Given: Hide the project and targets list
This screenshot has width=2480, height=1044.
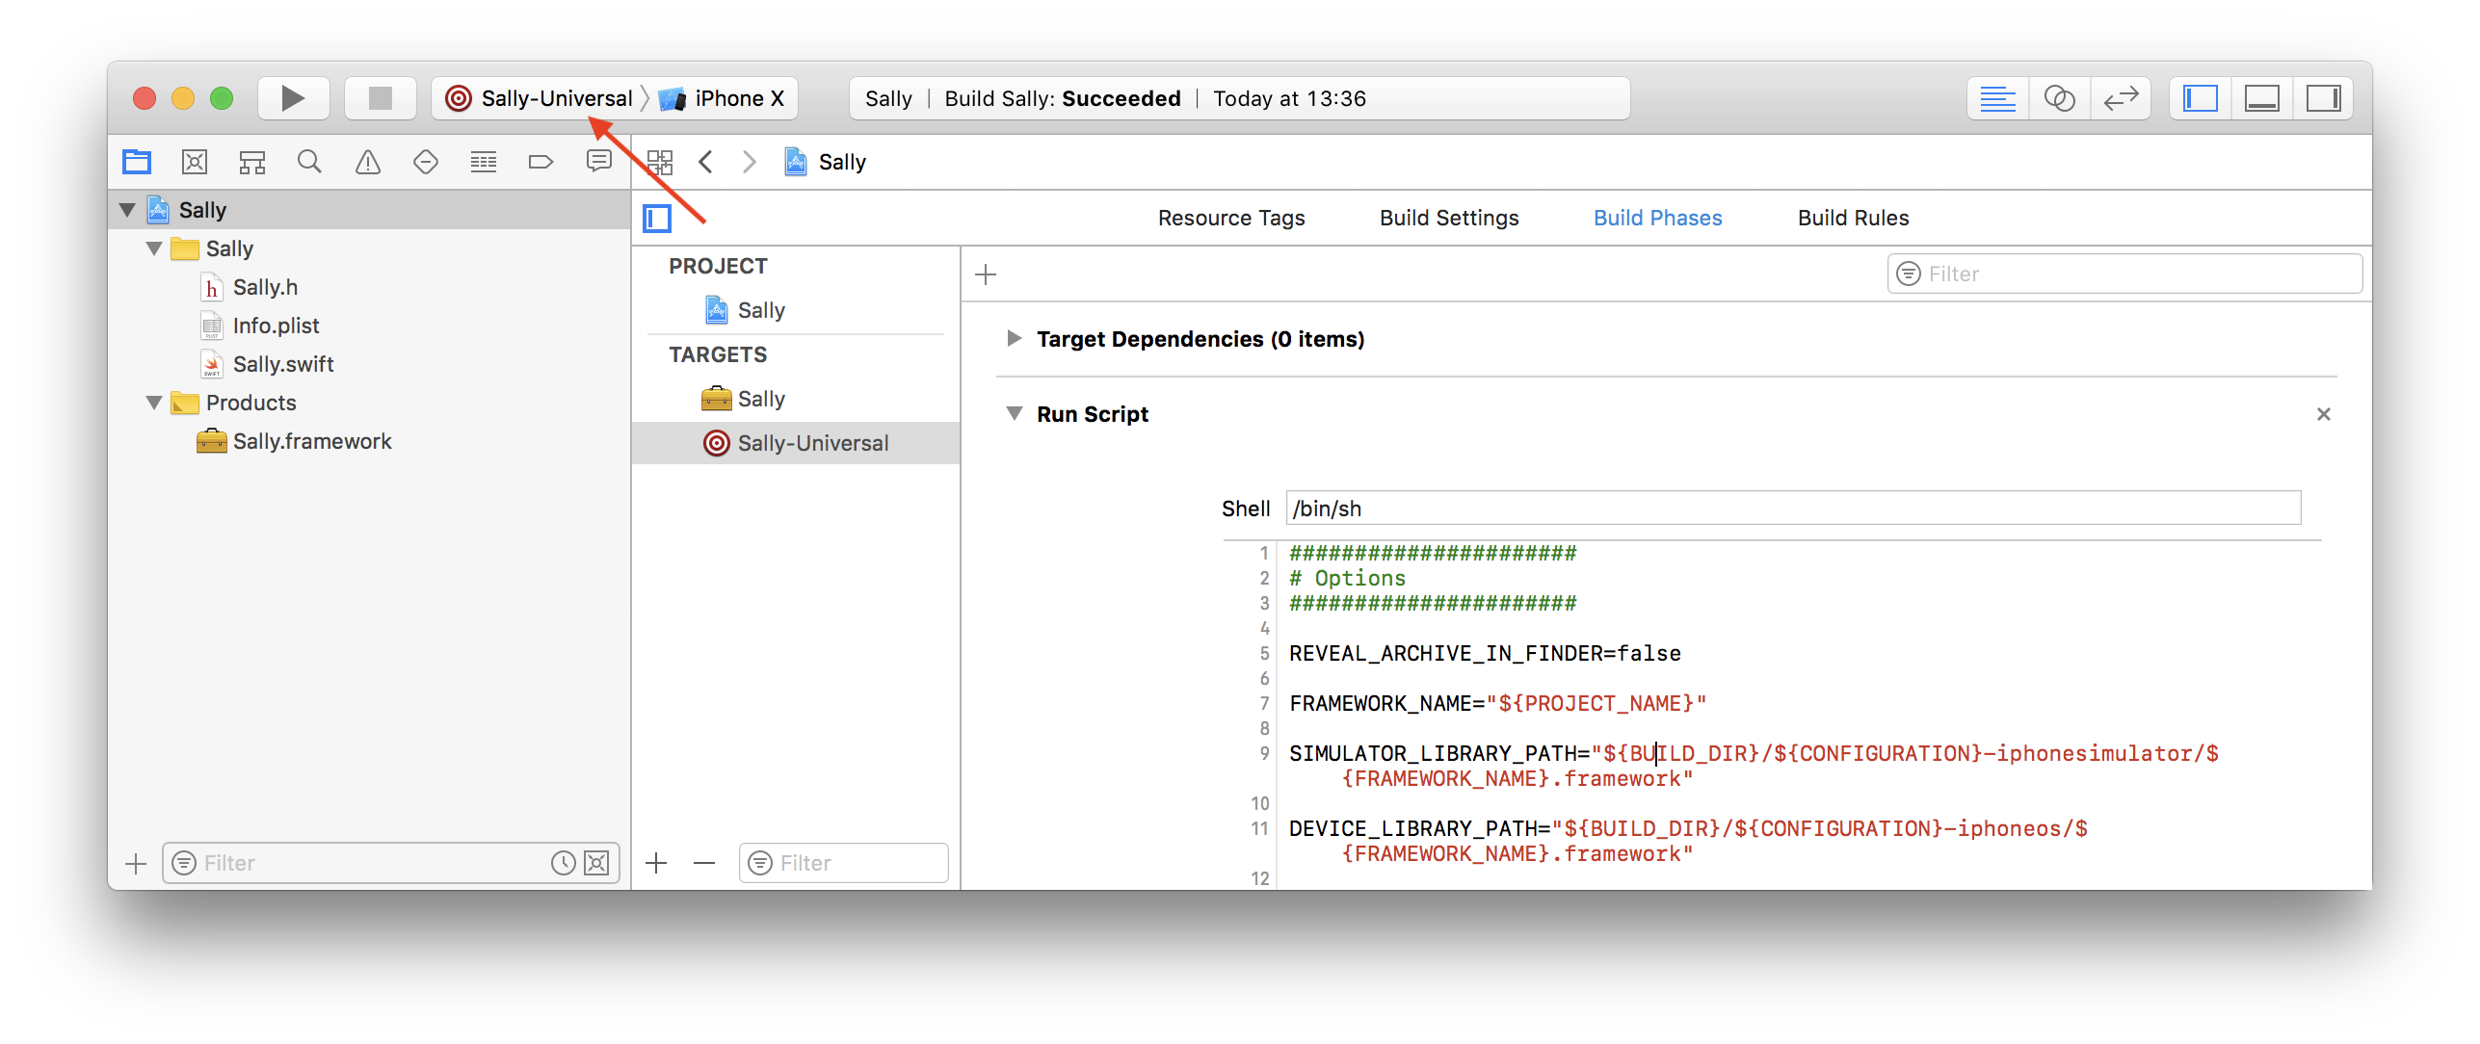Looking at the screenshot, I should coord(657,219).
